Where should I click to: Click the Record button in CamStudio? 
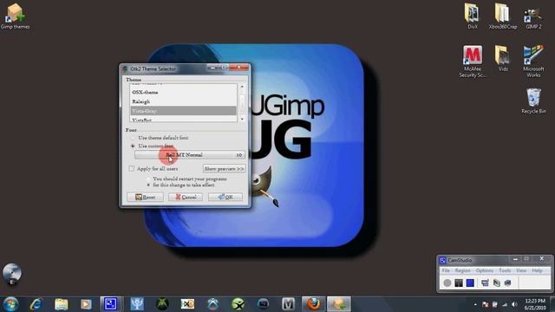447,283
